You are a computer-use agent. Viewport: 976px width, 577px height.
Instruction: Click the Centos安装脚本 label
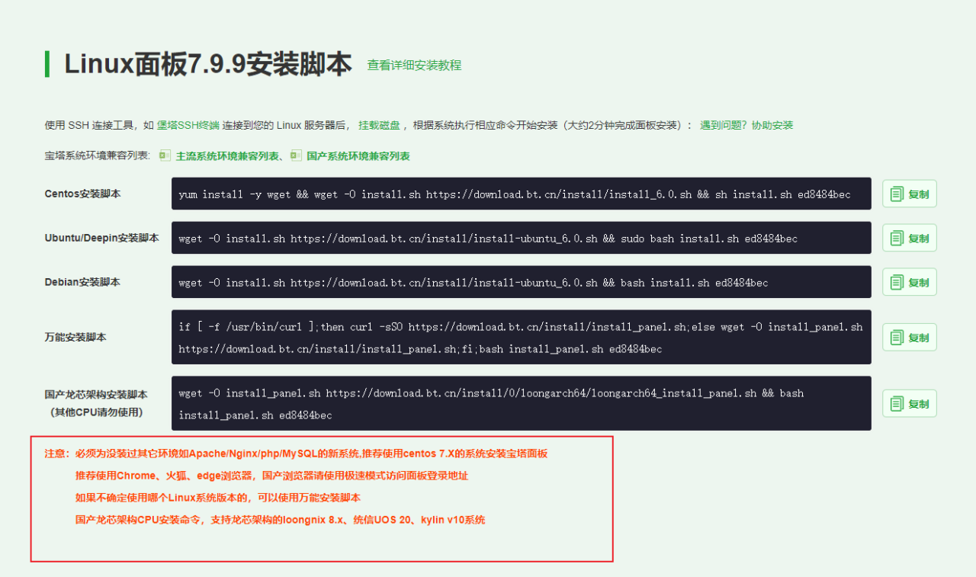coord(82,194)
